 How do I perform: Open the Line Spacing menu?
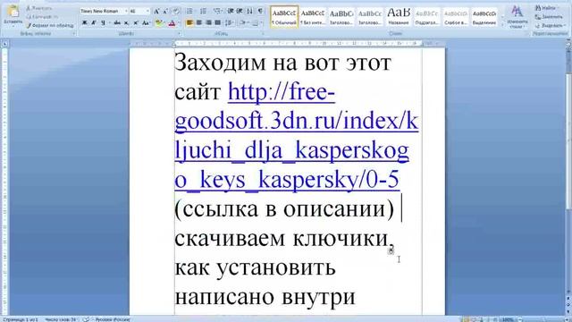pyautogui.click(x=230, y=23)
